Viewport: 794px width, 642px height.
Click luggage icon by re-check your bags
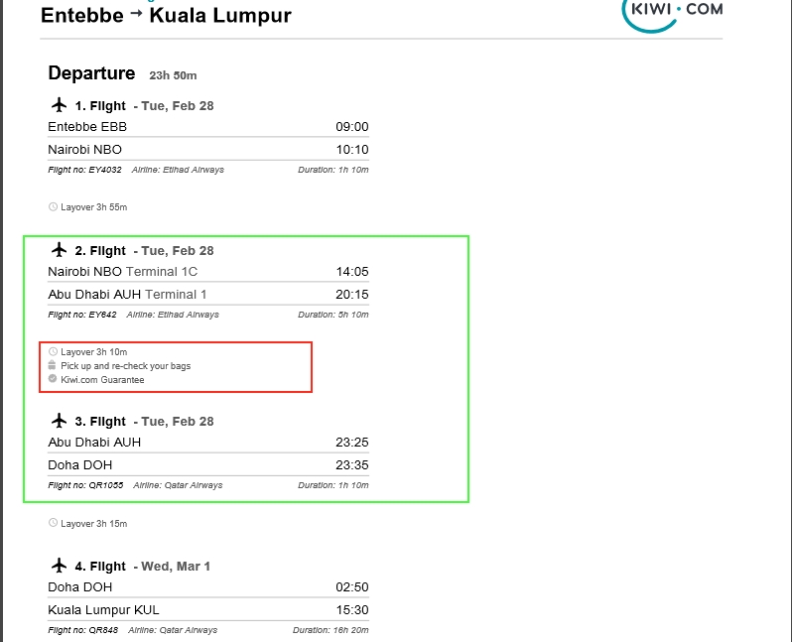click(53, 365)
